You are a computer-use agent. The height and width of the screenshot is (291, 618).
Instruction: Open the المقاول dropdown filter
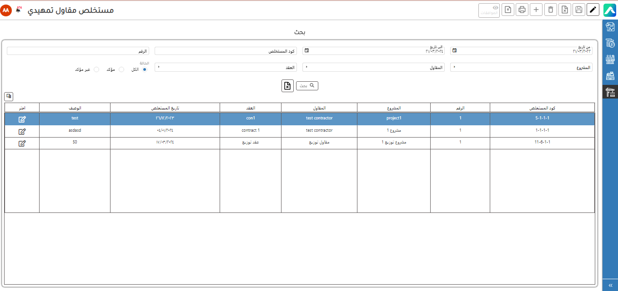373,67
